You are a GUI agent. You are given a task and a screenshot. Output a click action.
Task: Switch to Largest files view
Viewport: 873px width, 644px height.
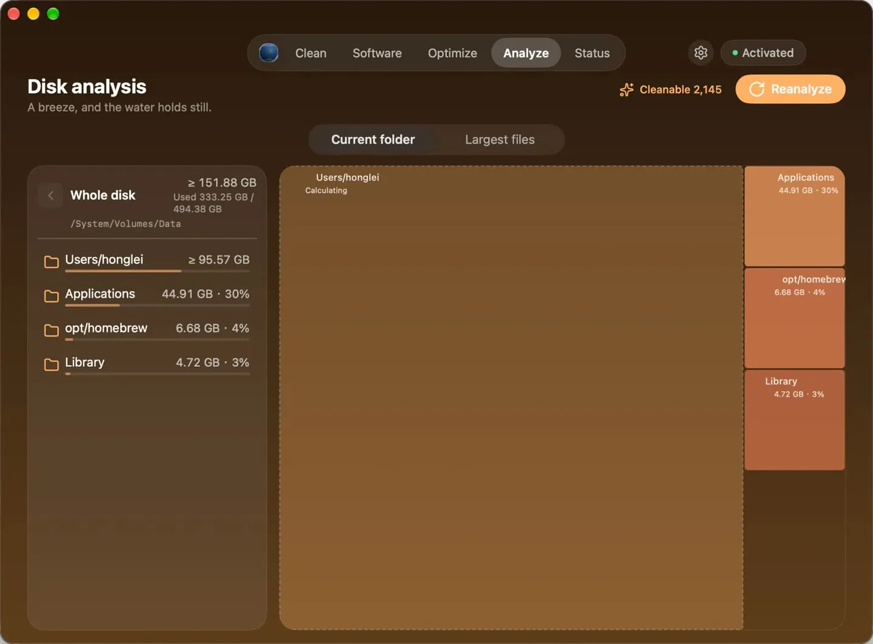coord(500,139)
